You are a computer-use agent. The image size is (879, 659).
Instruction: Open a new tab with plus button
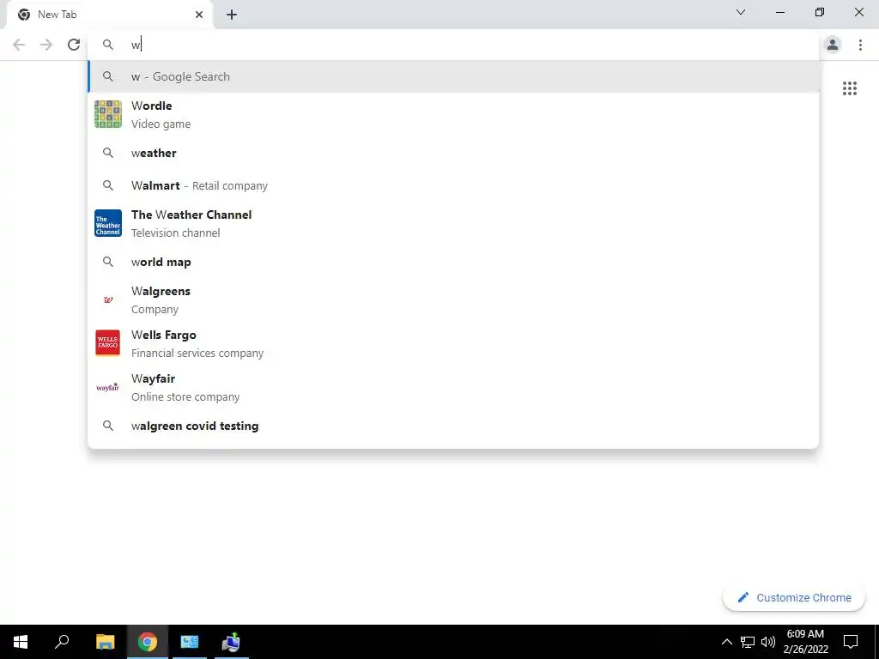[x=232, y=15]
